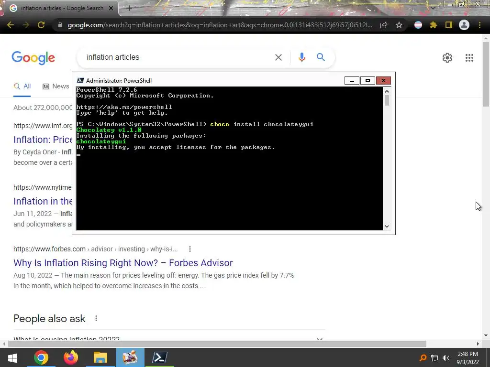Viewport: 490px width, 367px height.
Task: Click the horizontal scrollbar right arrow
Action: pyautogui.click(x=478, y=344)
